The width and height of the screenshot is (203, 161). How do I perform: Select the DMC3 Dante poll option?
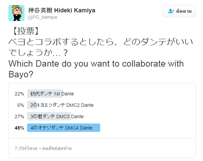(57, 116)
